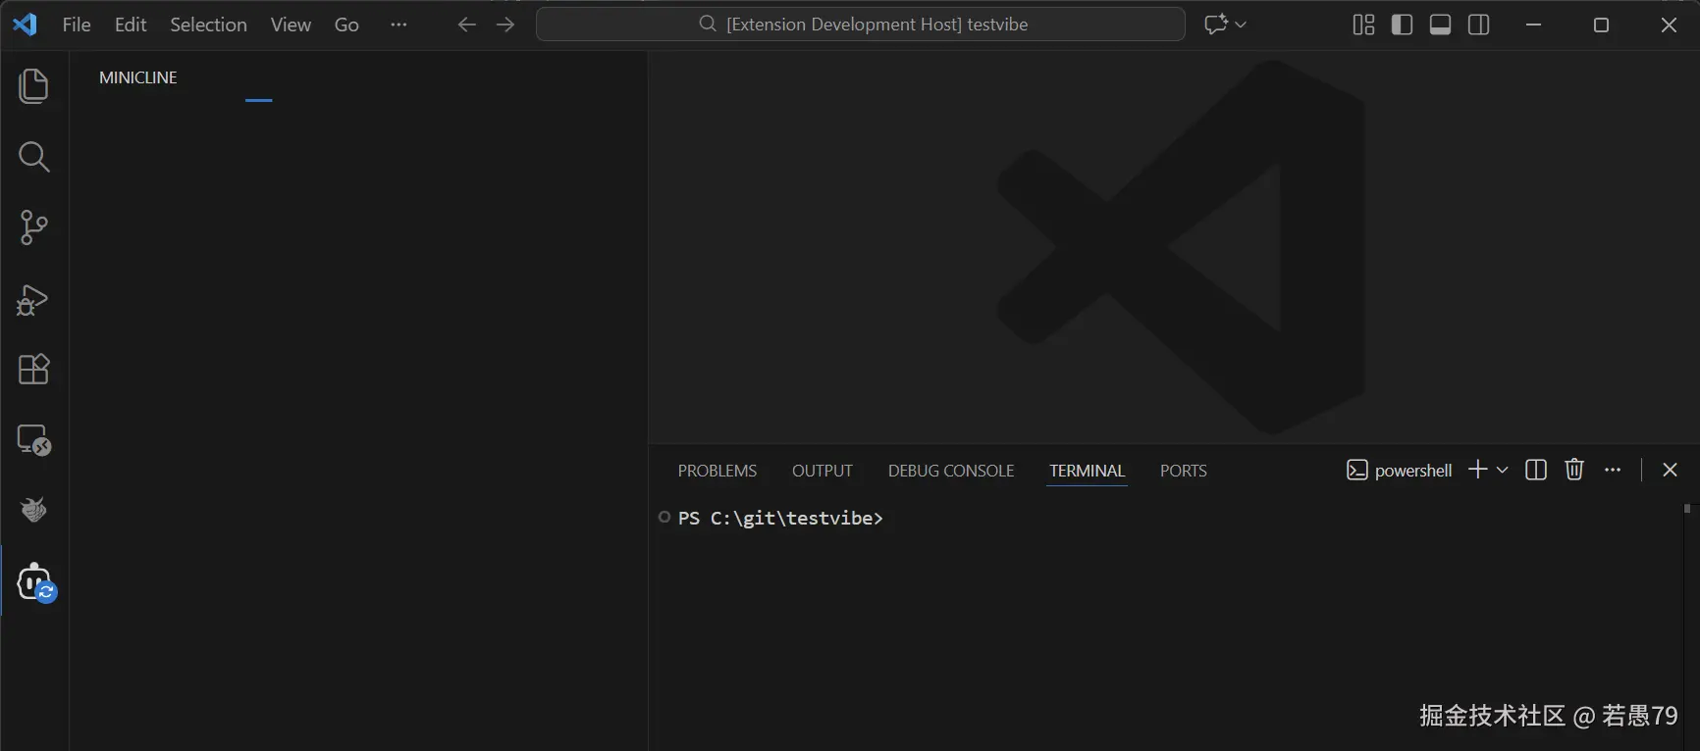Open the wolf-head extension icon in activity bar
This screenshot has height=751, width=1700.
pyautogui.click(x=34, y=510)
